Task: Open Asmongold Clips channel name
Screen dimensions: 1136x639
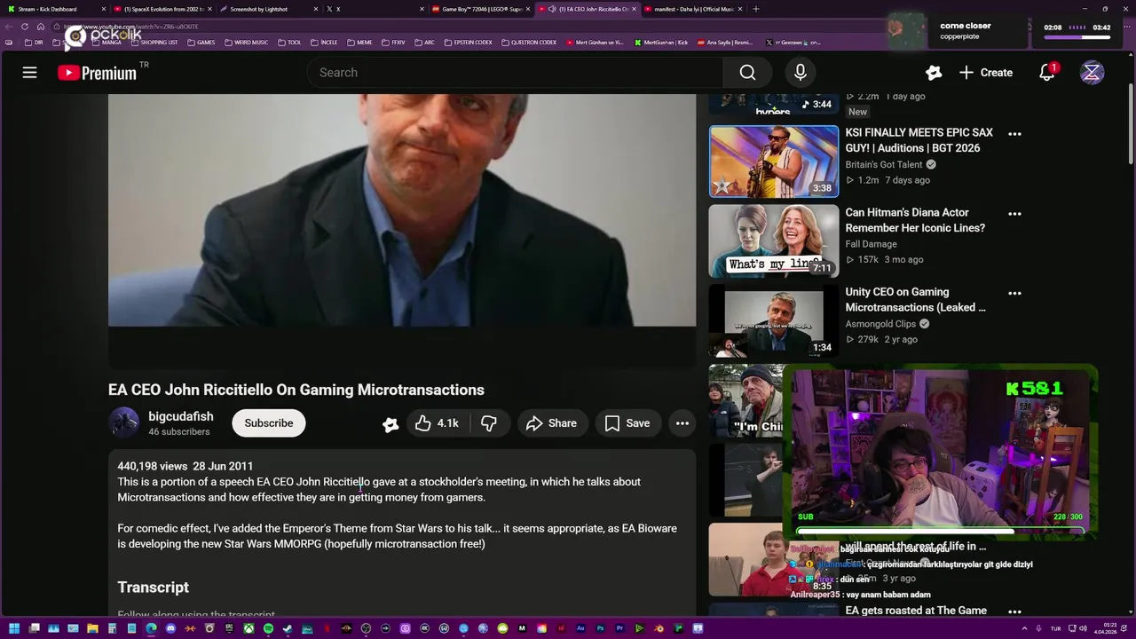Action: click(880, 324)
